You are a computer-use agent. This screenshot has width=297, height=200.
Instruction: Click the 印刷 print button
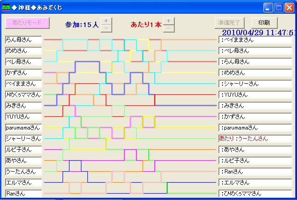264,23
